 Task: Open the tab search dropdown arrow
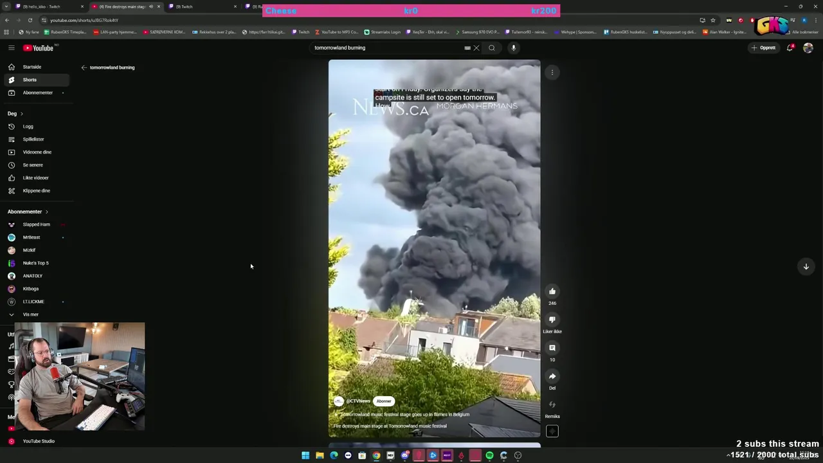6,6
